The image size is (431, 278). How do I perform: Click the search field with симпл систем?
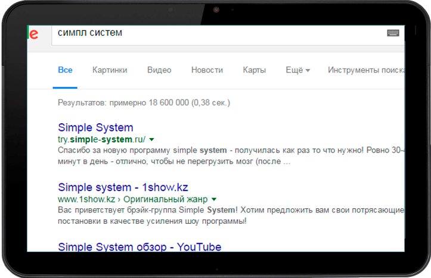228,35
